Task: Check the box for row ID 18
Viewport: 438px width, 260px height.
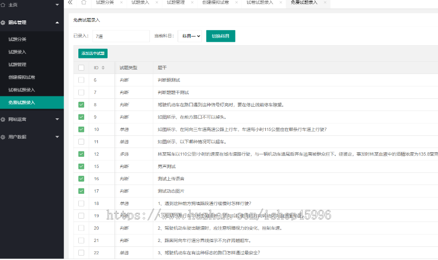Action: (x=81, y=204)
